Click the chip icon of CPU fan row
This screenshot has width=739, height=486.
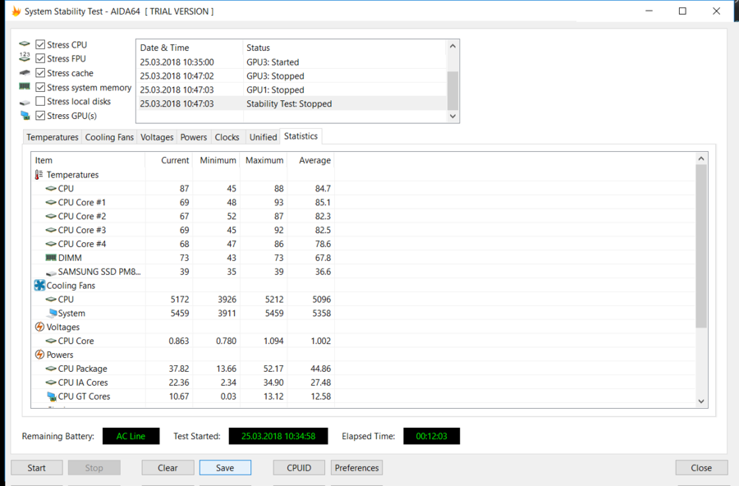tap(51, 300)
